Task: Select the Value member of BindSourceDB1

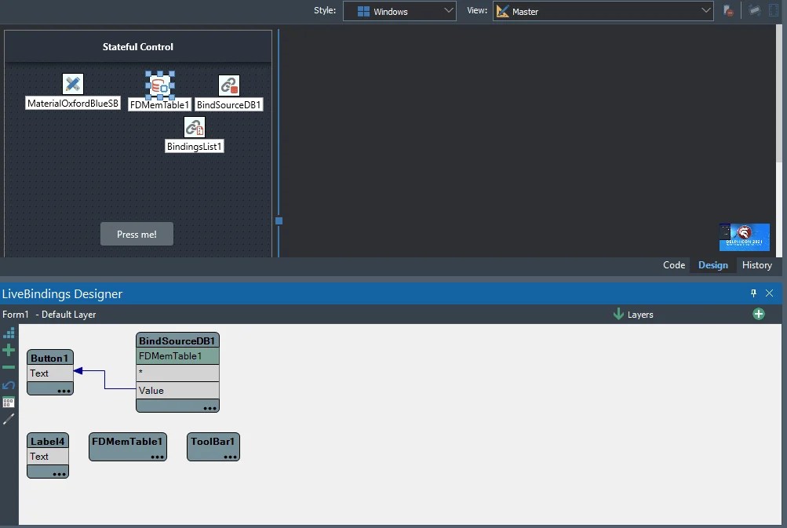Action: 177,391
